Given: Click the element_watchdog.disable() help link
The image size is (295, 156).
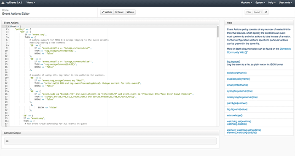Looking at the screenshot, I should point(242,133).
